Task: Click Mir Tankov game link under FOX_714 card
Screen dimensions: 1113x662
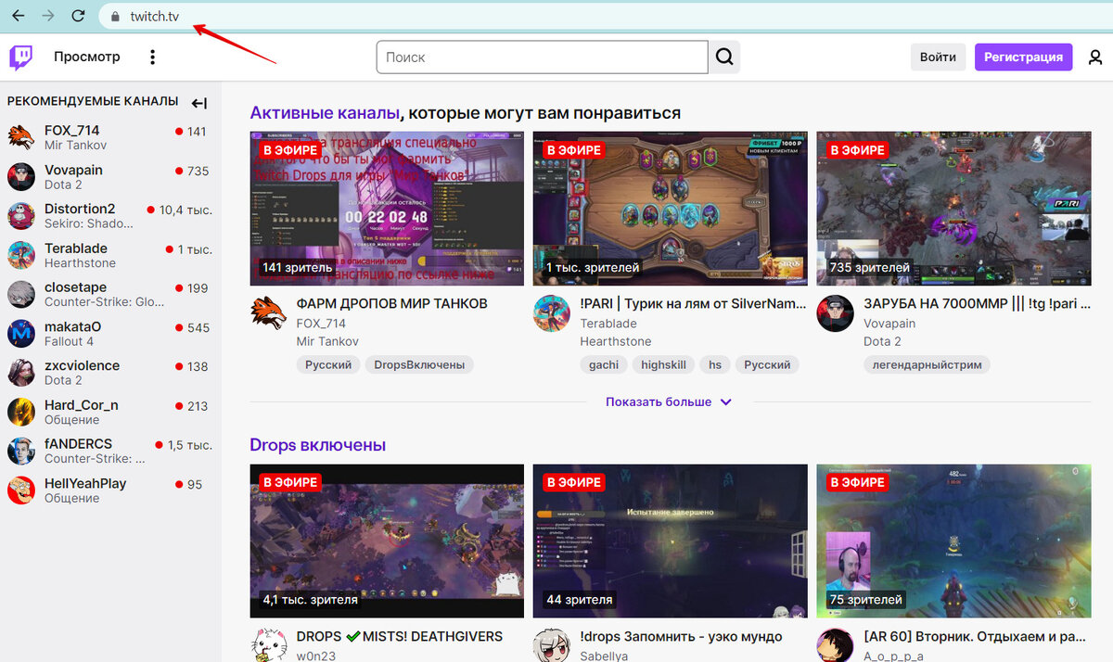Action: [327, 341]
